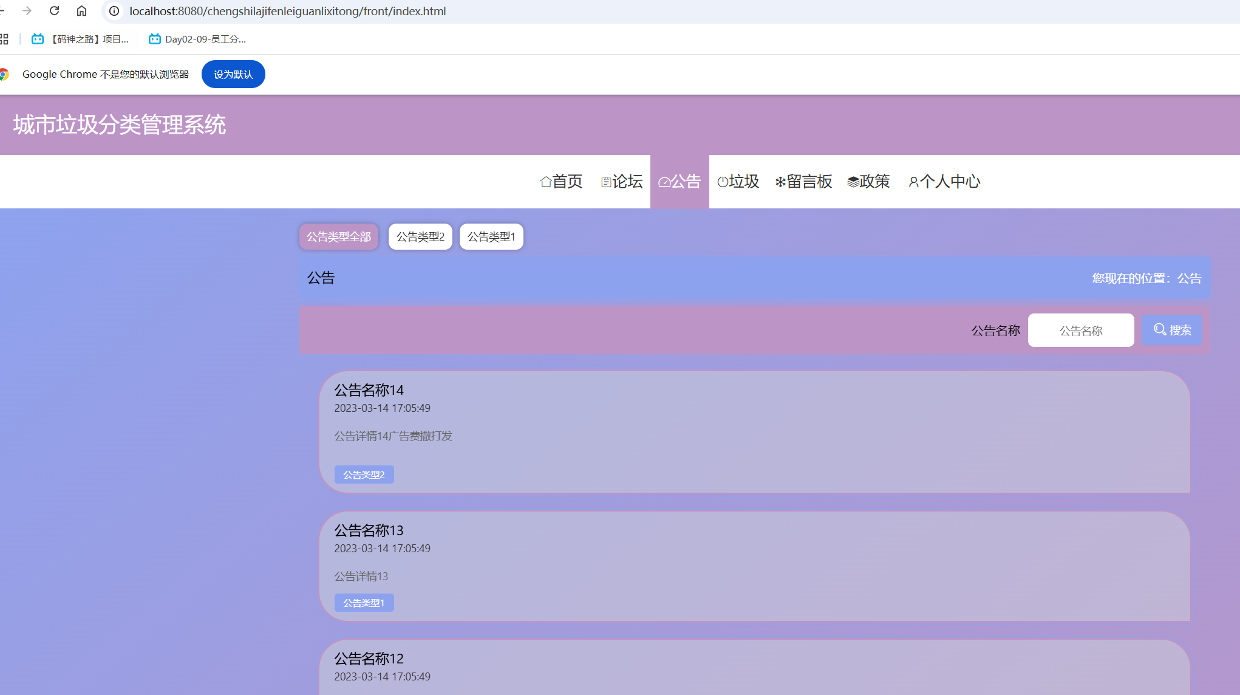This screenshot has width=1240, height=695.
Task: Click the browser reload icon
Action: tap(54, 11)
